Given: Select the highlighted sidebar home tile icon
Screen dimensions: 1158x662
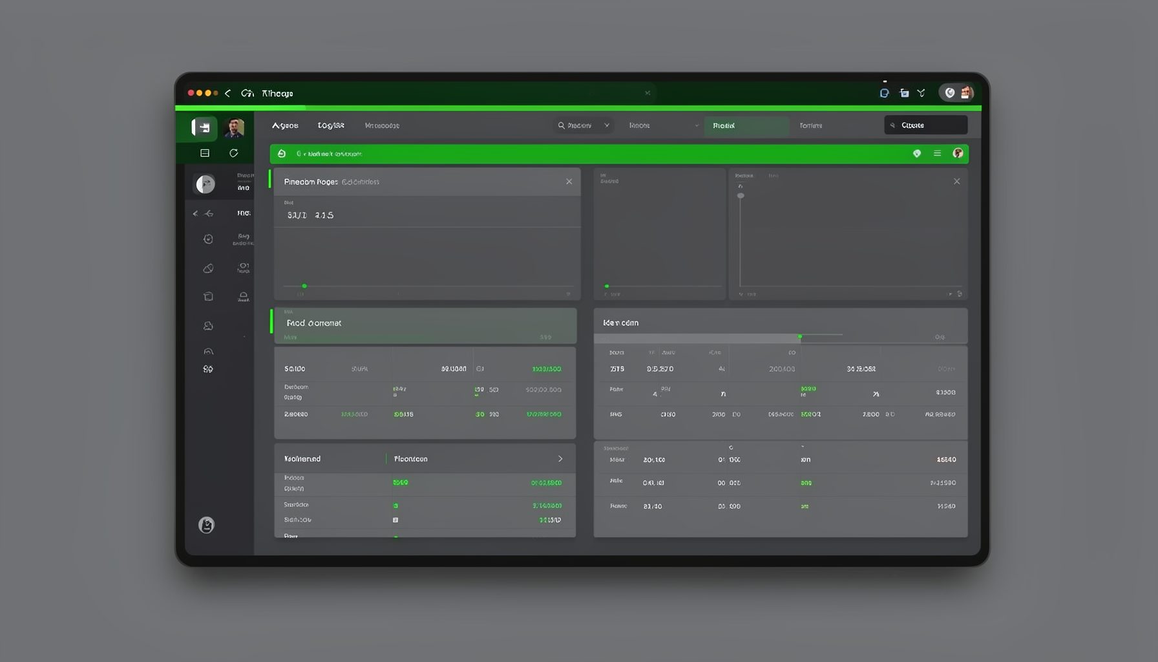Looking at the screenshot, I should pyautogui.click(x=204, y=127).
